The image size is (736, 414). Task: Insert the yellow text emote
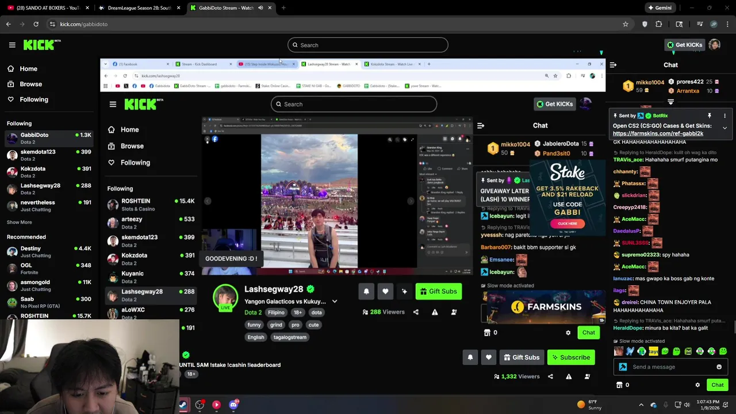[x=653, y=351]
